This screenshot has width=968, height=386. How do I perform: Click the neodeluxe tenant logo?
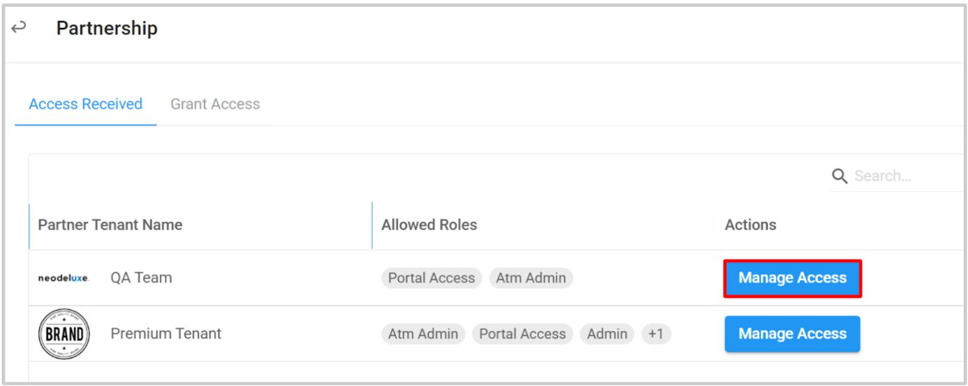coord(64,278)
